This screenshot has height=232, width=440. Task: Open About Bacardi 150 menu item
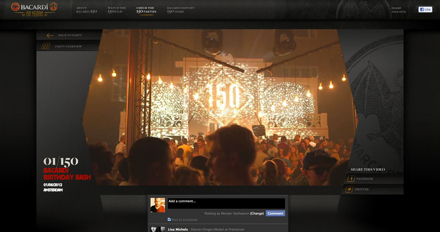tap(87, 10)
